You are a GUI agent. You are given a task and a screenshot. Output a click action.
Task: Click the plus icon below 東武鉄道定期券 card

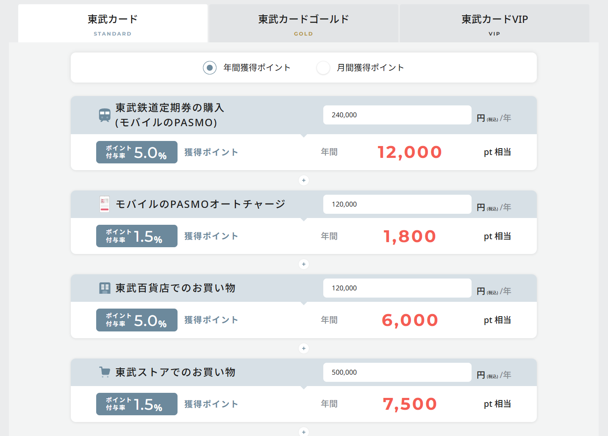(304, 180)
